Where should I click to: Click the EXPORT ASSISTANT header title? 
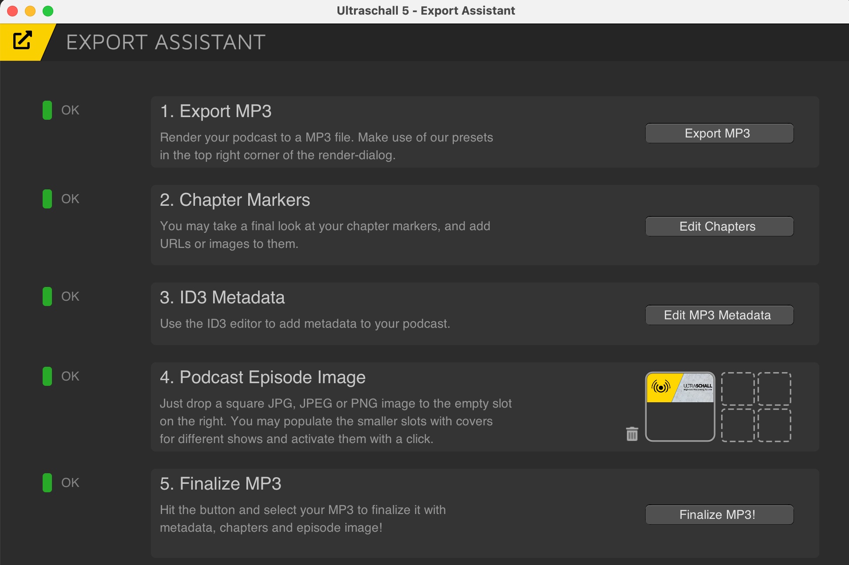pyautogui.click(x=166, y=42)
